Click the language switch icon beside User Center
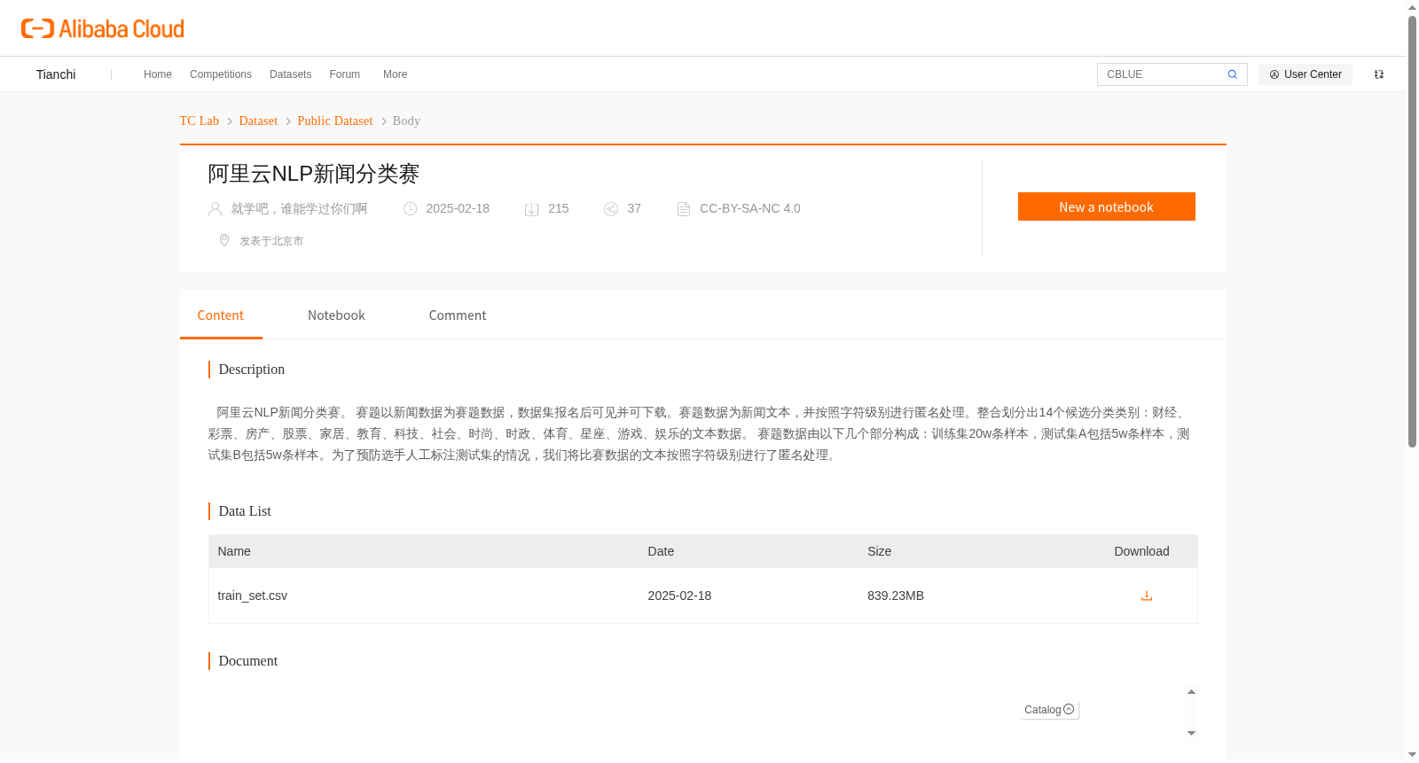The width and height of the screenshot is (1419, 763). click(x=1379, y=74)
